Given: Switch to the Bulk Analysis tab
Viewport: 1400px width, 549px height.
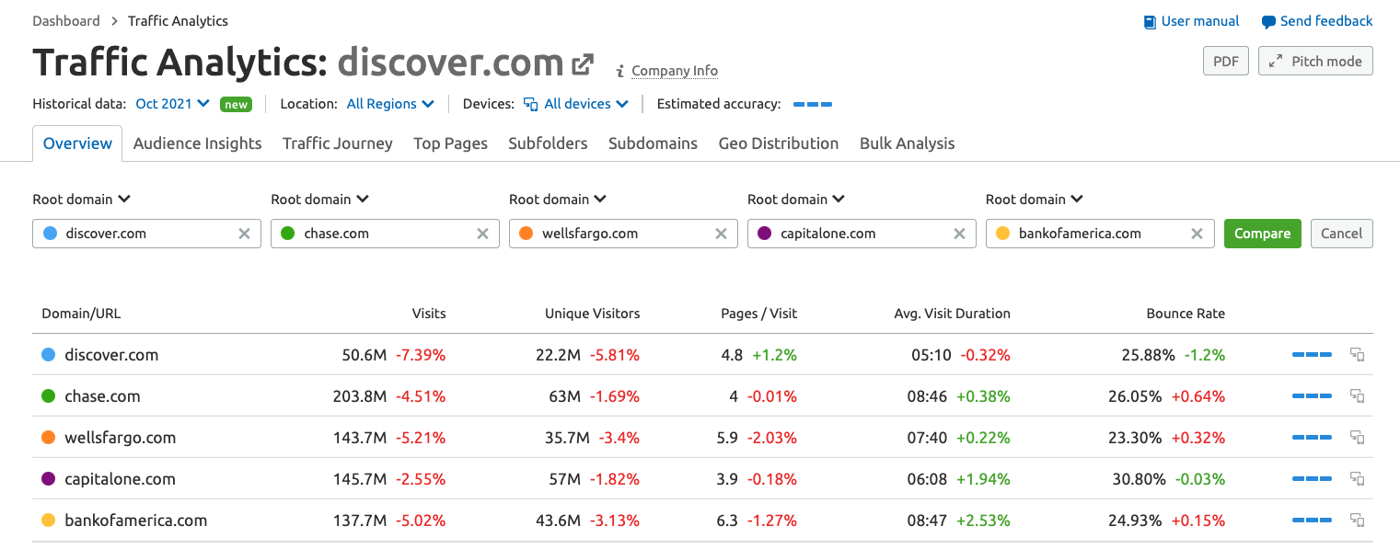Looking at the screenshot, I should tap(908, 143).
